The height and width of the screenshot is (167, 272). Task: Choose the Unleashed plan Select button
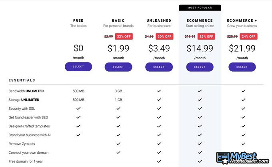[159, 67]
